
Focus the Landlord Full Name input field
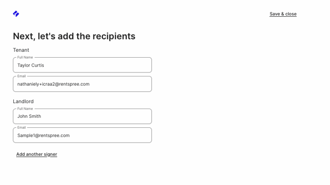pos(82,116)
